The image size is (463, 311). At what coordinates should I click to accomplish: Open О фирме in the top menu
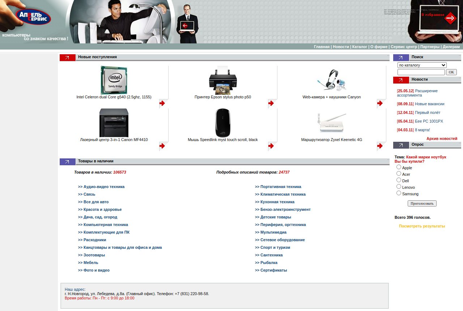(379, 47)
